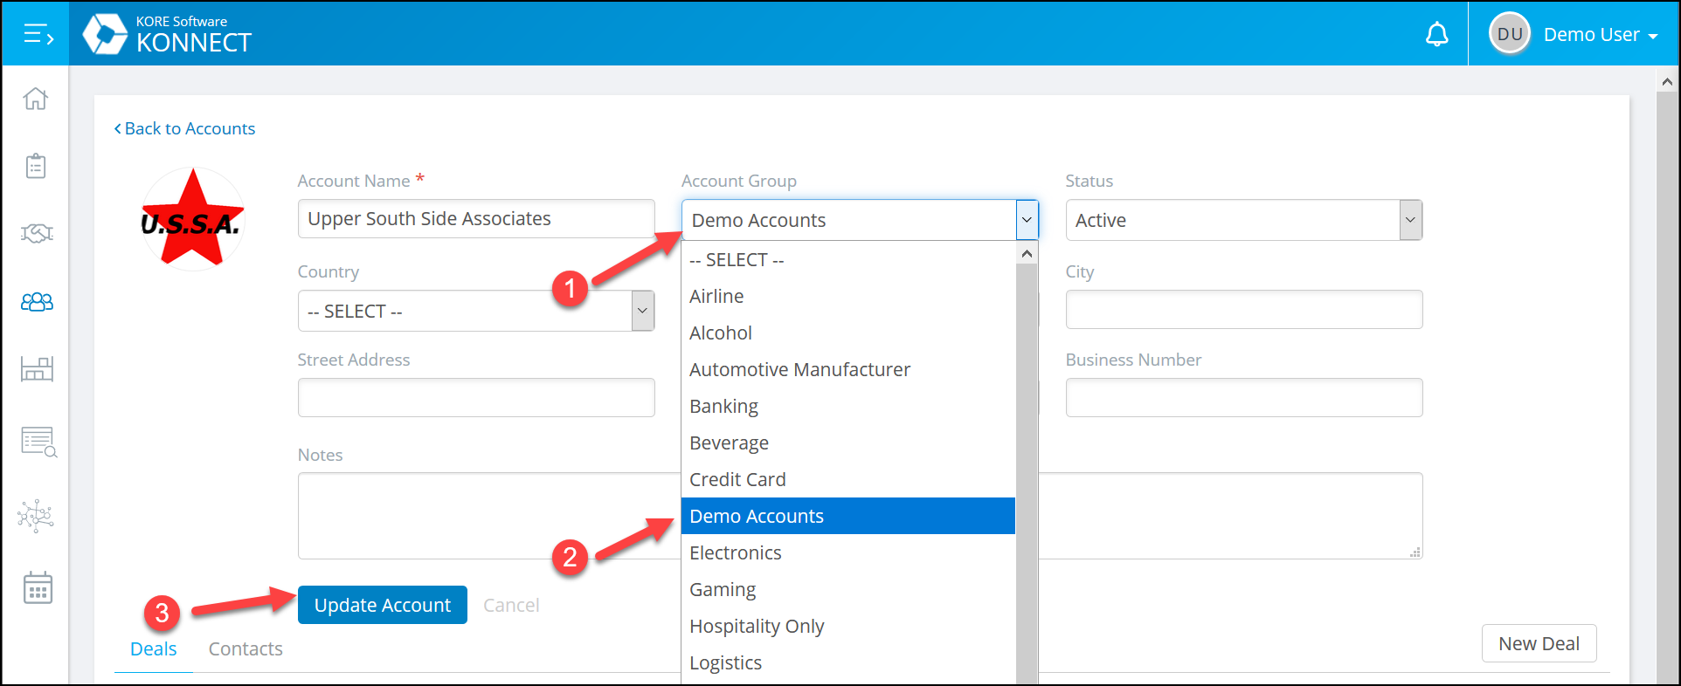This screenshot has width=1681, height=686.
Task: Select Hospitality Only option
Action: point(847,627)
